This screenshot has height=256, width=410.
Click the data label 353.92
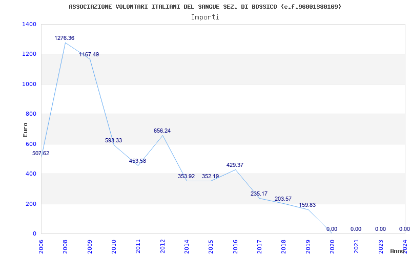click(x=187, y=176)
